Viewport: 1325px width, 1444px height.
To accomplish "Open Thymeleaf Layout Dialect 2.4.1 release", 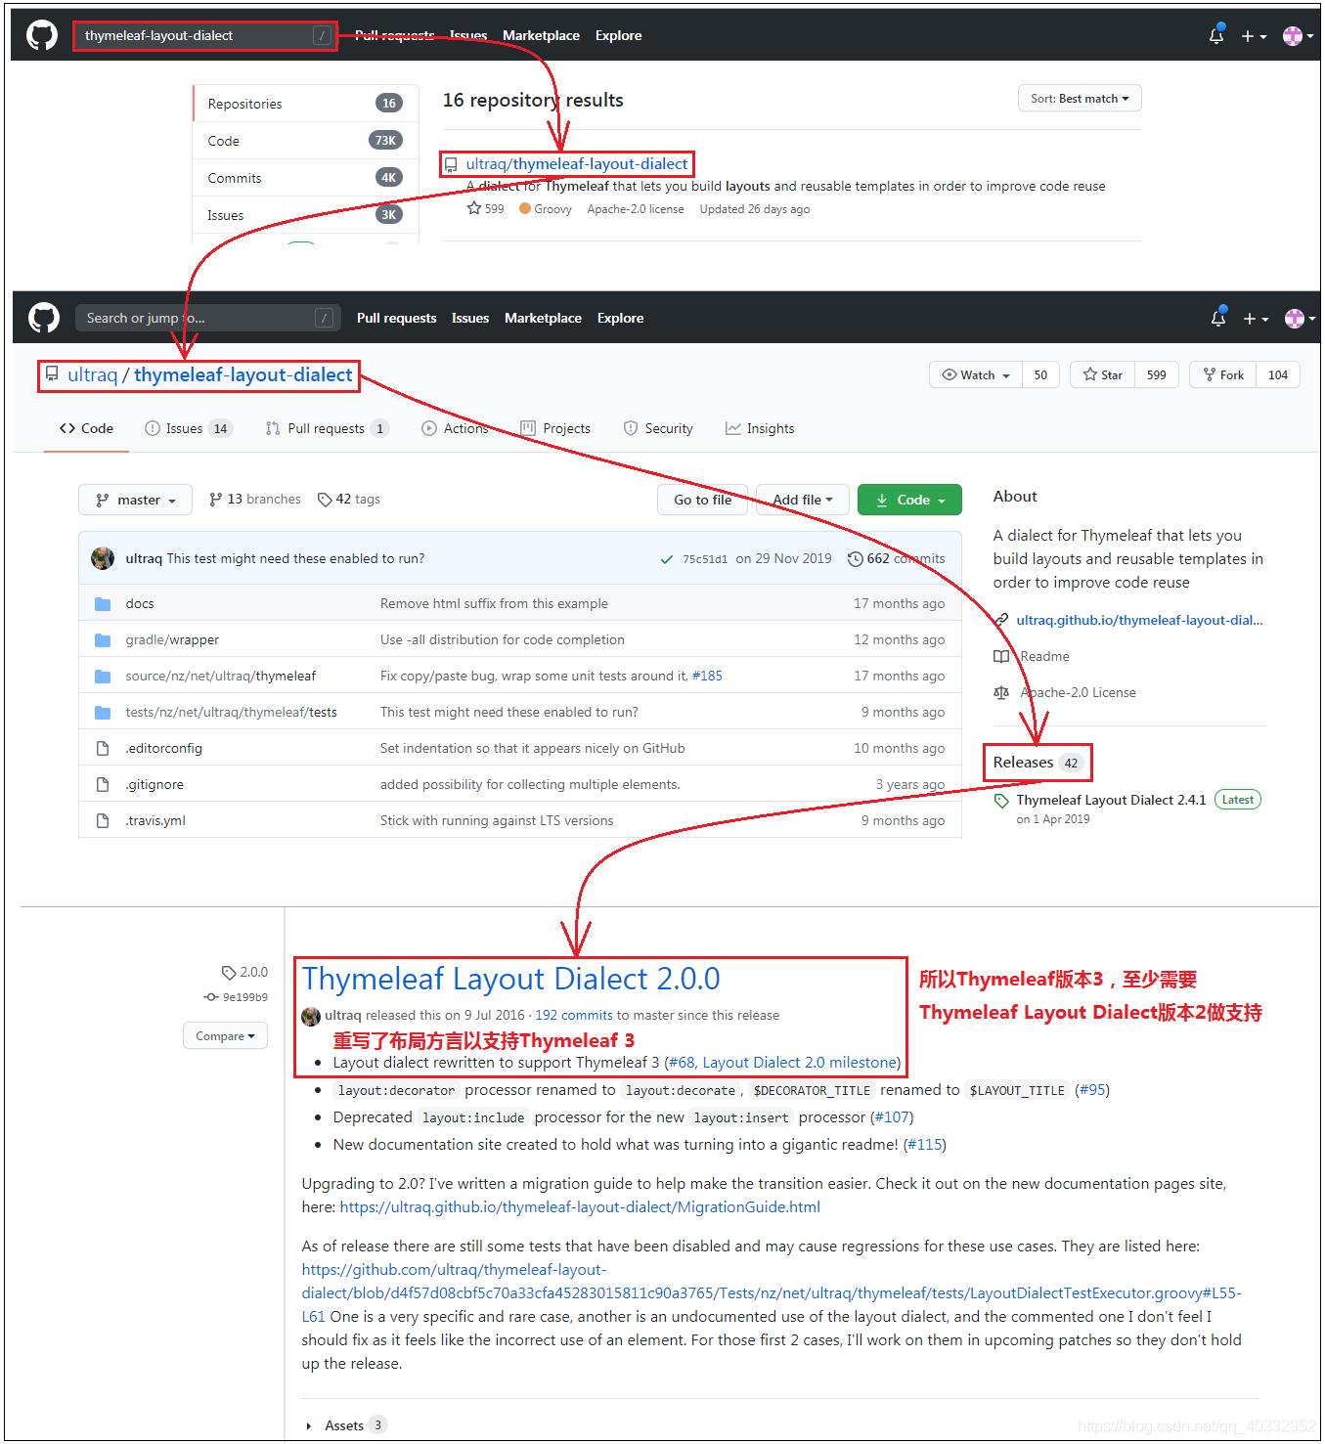I will tap(1111, 801).
